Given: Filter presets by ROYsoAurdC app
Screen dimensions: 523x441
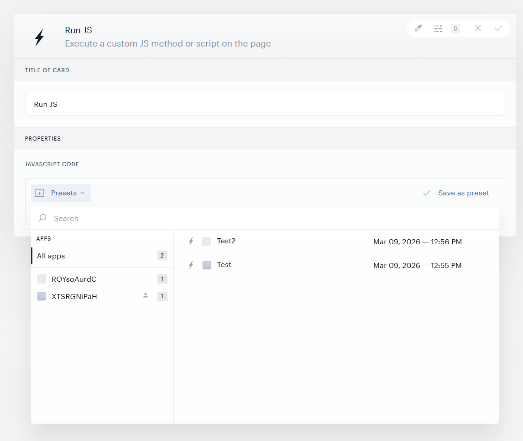Looking at the screenshot, I should pos(102,279).
